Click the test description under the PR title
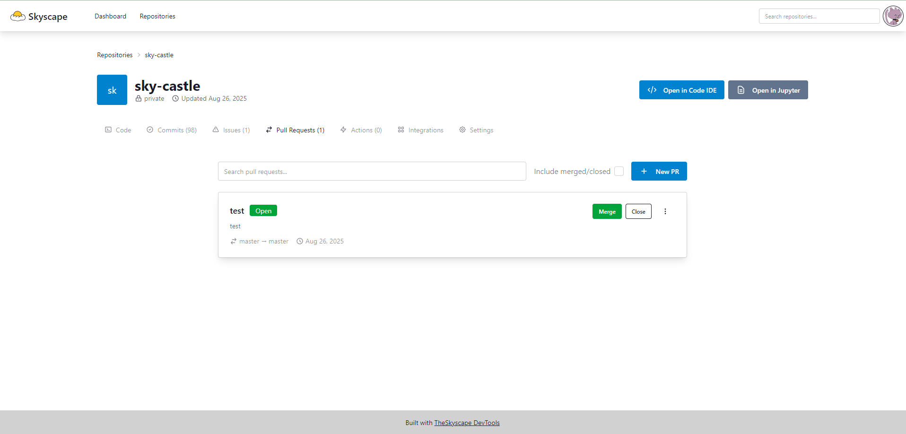 [235, 226]
